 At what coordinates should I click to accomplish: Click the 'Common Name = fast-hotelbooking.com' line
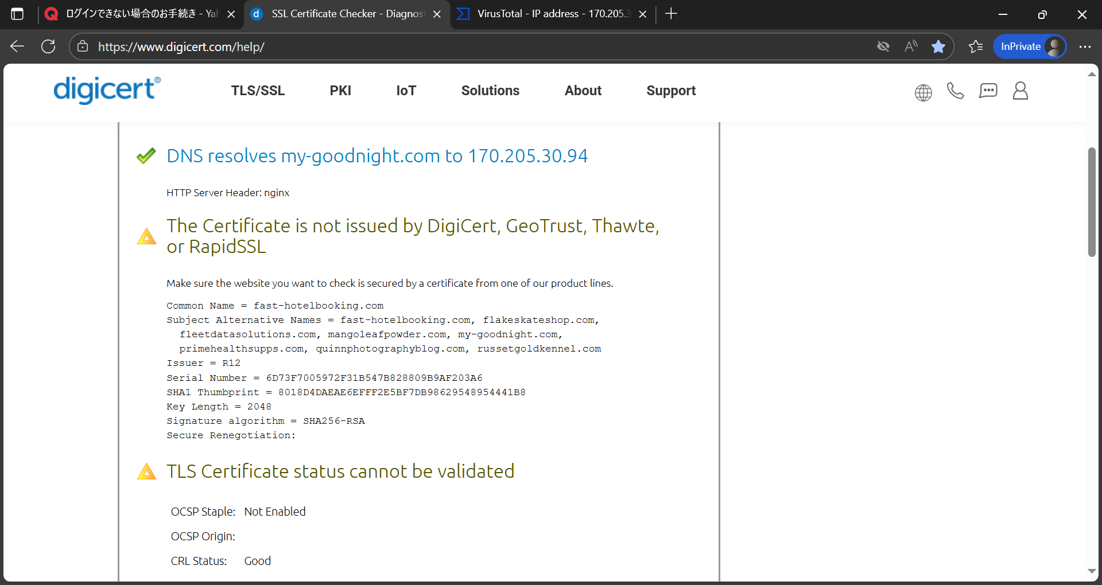tap(275, 306)
